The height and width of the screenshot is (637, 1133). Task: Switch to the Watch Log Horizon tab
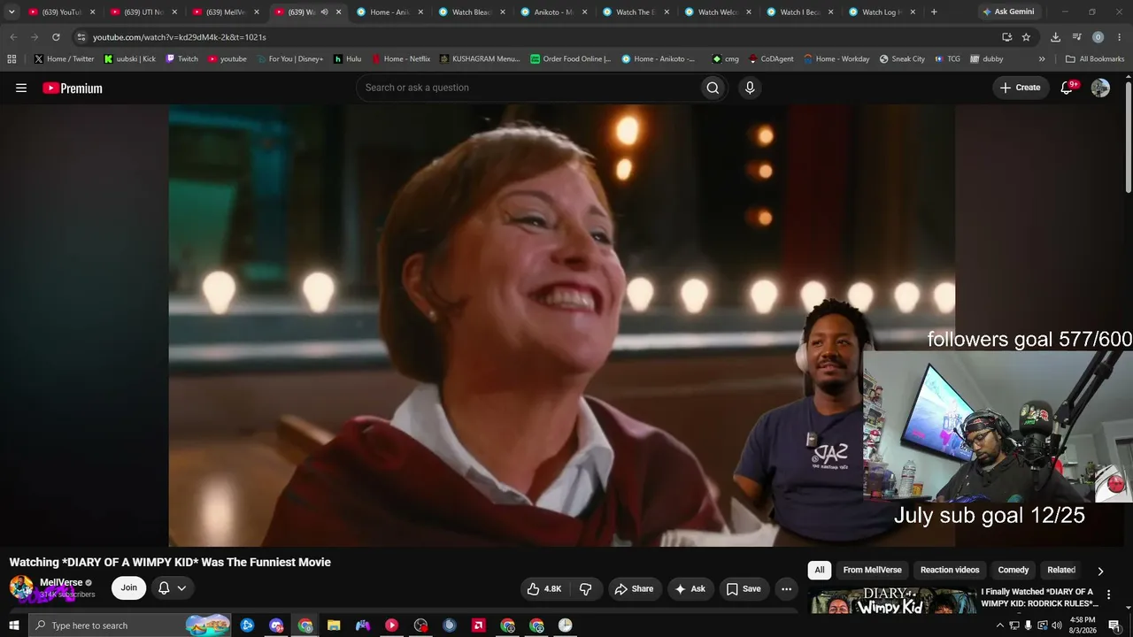[x=882, y=12]
